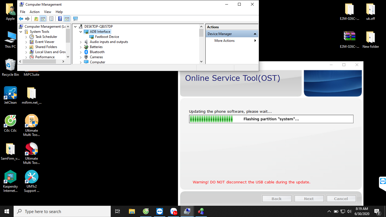The height and width of the screenshot is (217, 386).
Task: Open E2M-026C WinRAR archive on desktop
Action: (350, 40)
